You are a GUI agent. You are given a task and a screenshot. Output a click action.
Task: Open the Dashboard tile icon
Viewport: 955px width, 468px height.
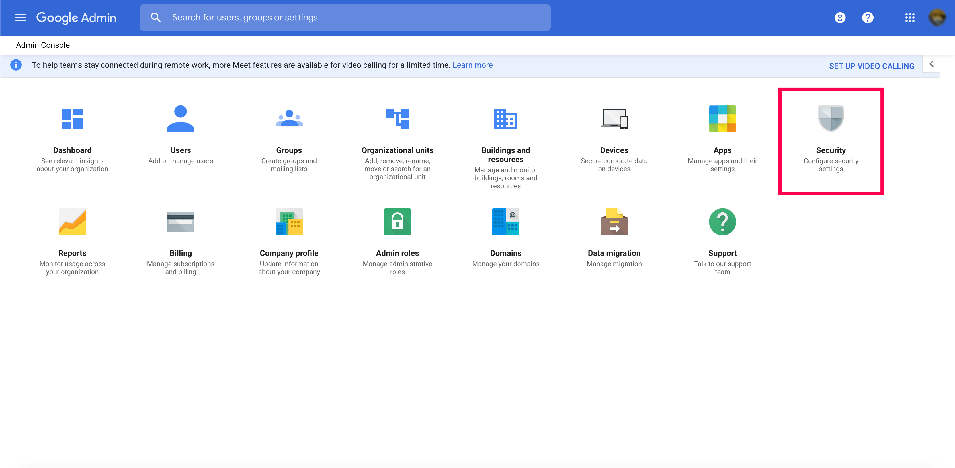coord(72,119)
